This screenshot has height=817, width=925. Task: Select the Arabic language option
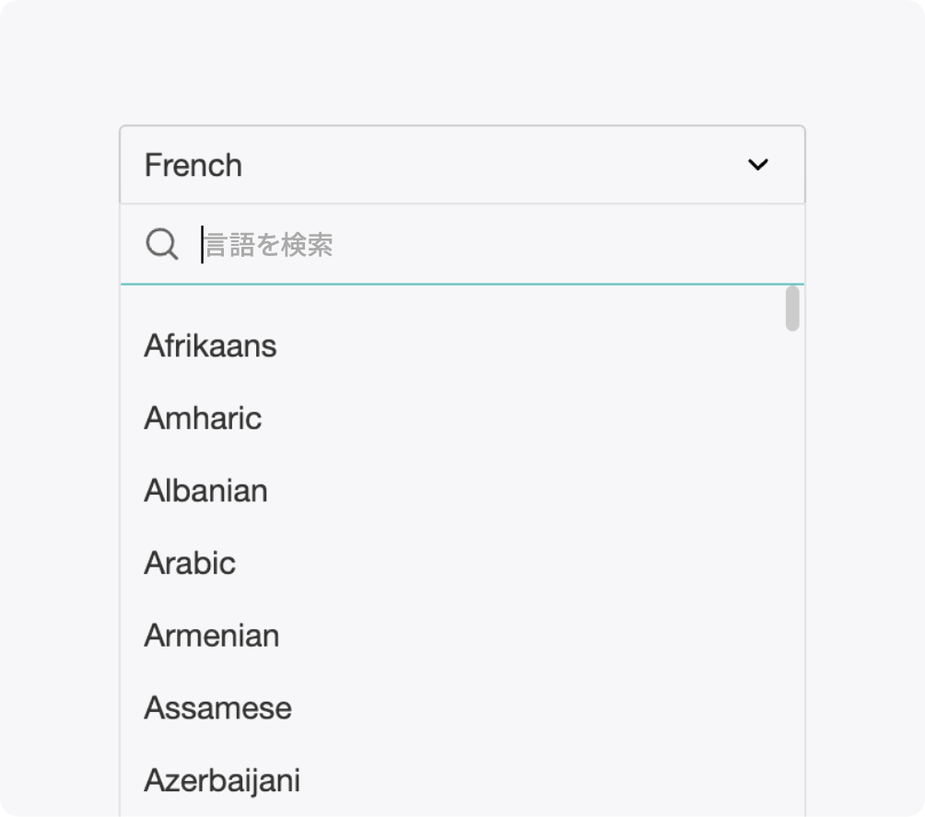190,563
